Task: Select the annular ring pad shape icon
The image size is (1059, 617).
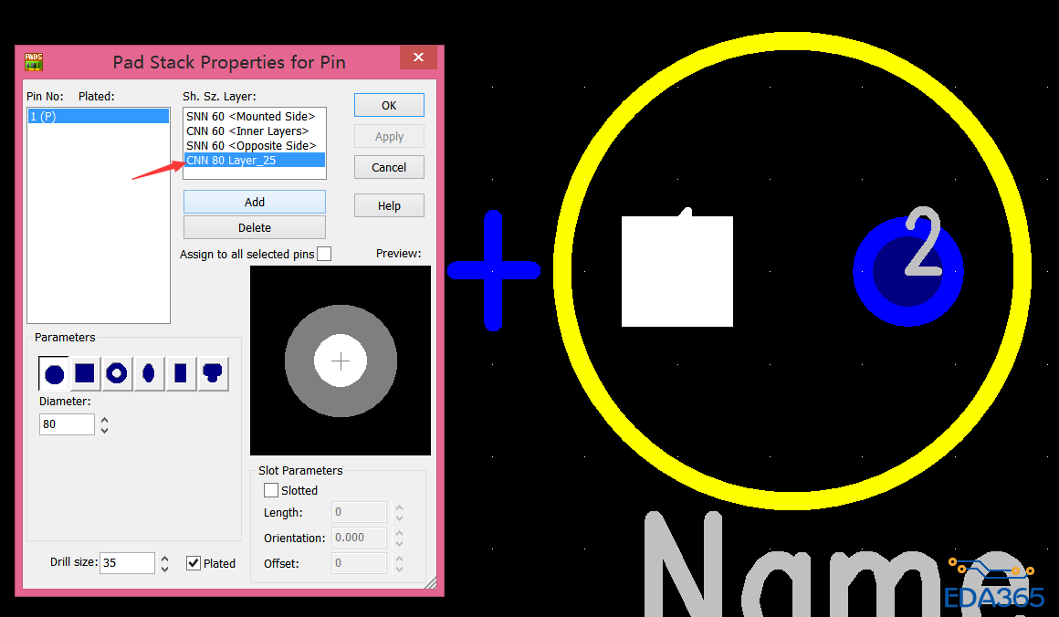Action: (117, 373)
